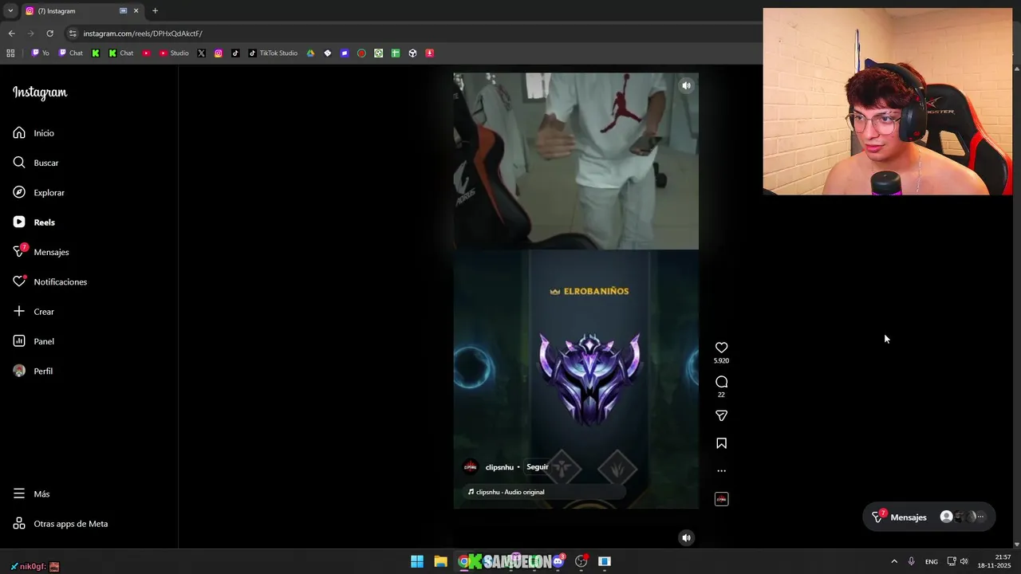The height and width of the screenshot is (574, 1021).
Task: Open the Twitch 'Chat' bookmark
Action: click(70, 53)
